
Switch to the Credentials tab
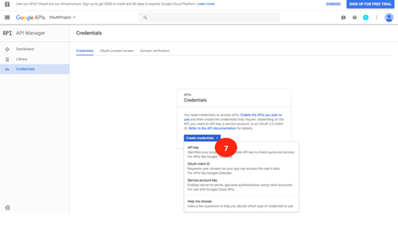click(84, 51)
